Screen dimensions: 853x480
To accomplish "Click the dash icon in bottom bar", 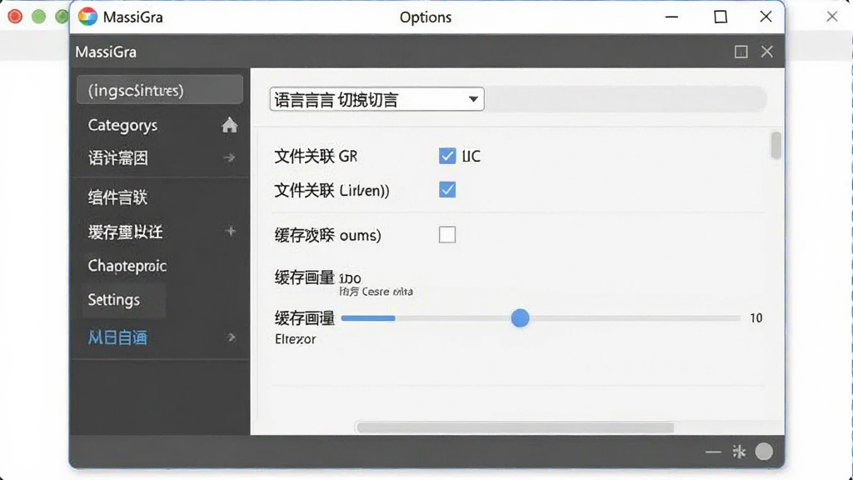I will (713, 452).
